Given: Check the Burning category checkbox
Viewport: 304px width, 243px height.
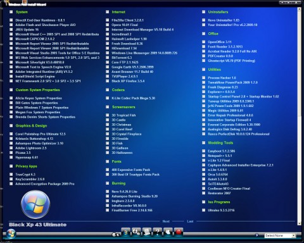Looking at the screenshot, I should click(x=108, y=183).
